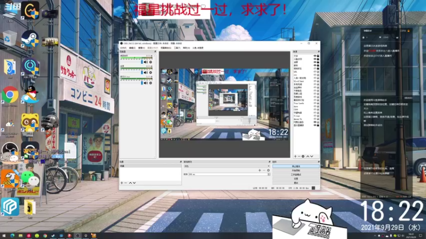Select the 场景 scene in Scenes list
Viewport: 426px width, 239px height.
[151, 166]
